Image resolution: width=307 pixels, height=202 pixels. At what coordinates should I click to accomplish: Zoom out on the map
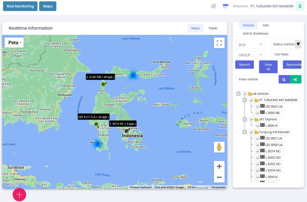point(219,177)
